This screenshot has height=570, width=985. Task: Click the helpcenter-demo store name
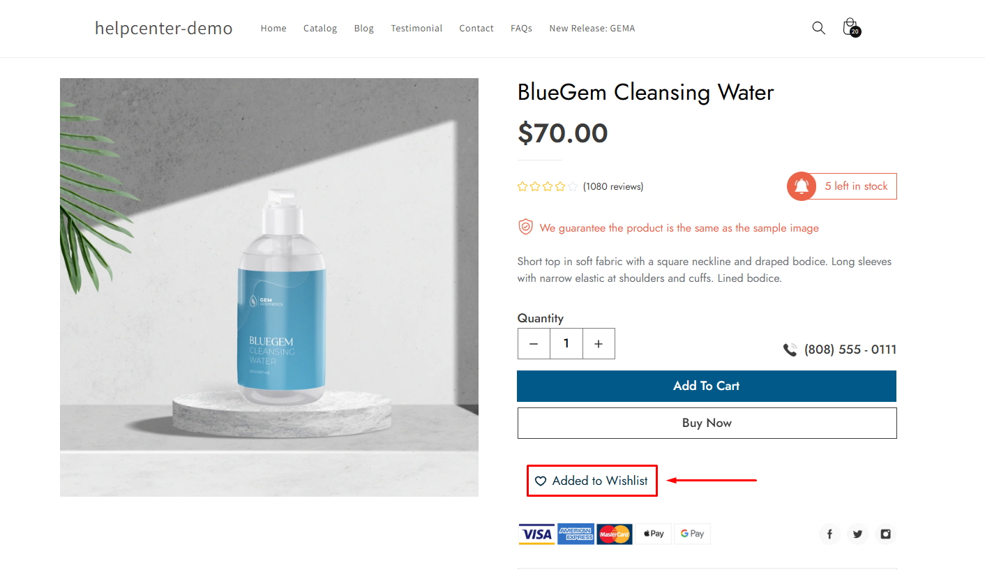pyautogui.click(x=164, y=28)
